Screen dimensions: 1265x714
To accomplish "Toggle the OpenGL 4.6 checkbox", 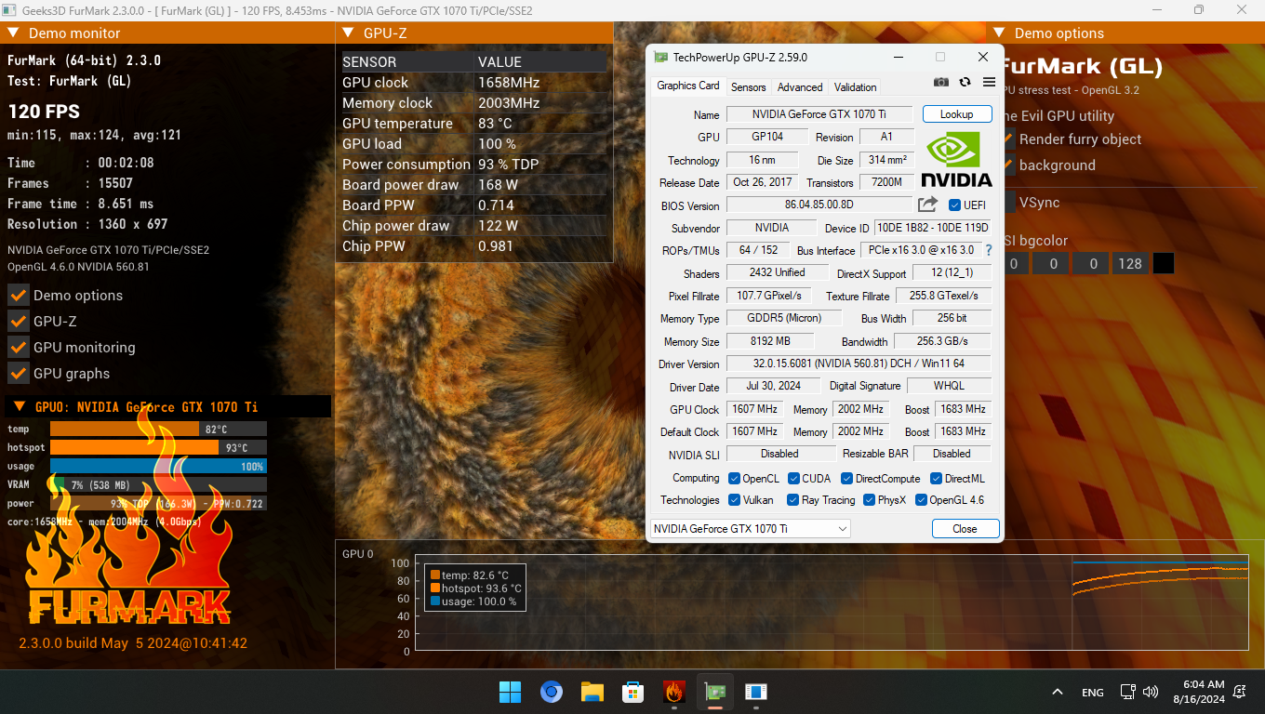I will point(921,500).
